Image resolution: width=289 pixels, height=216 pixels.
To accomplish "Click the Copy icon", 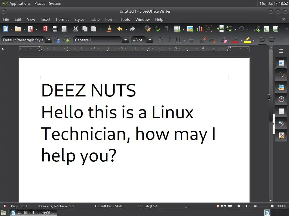I will pyautogui.click(x=85, y=29).
